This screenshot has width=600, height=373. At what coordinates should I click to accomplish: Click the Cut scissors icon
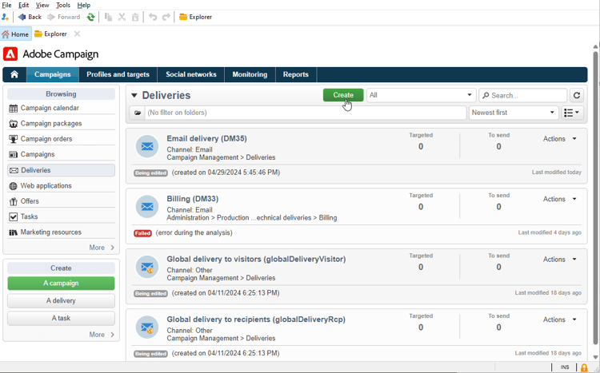coord(122,18)
